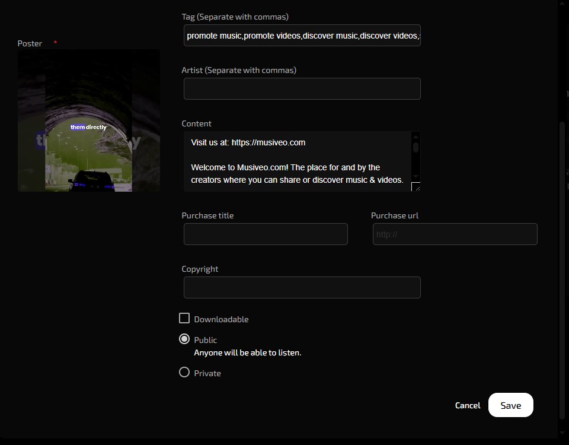
Task: Click the 'Copyright' label
Action: tap(200, 269)
